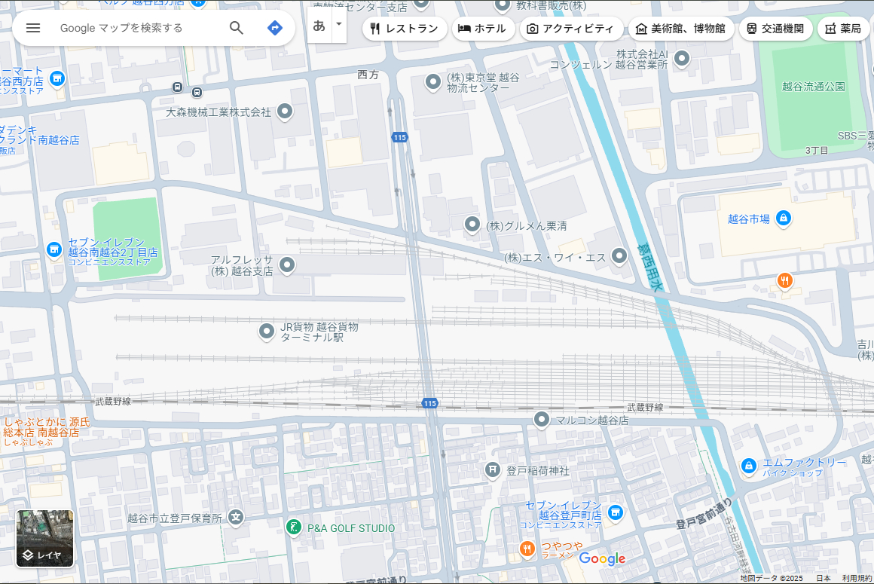Image resolution: width=874 pixels, height=584 pixels.
Task: Click the レストラン filter button
Action: pos(405,29)
